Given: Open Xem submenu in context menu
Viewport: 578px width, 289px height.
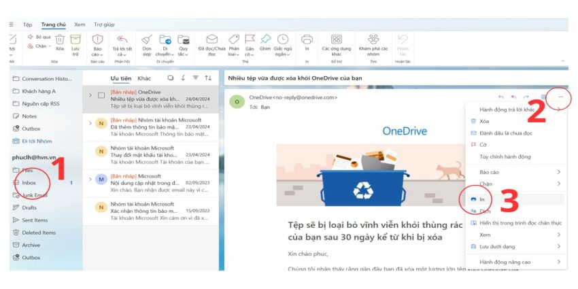Looking at the screenshot, I should click(x=516, y=235).
